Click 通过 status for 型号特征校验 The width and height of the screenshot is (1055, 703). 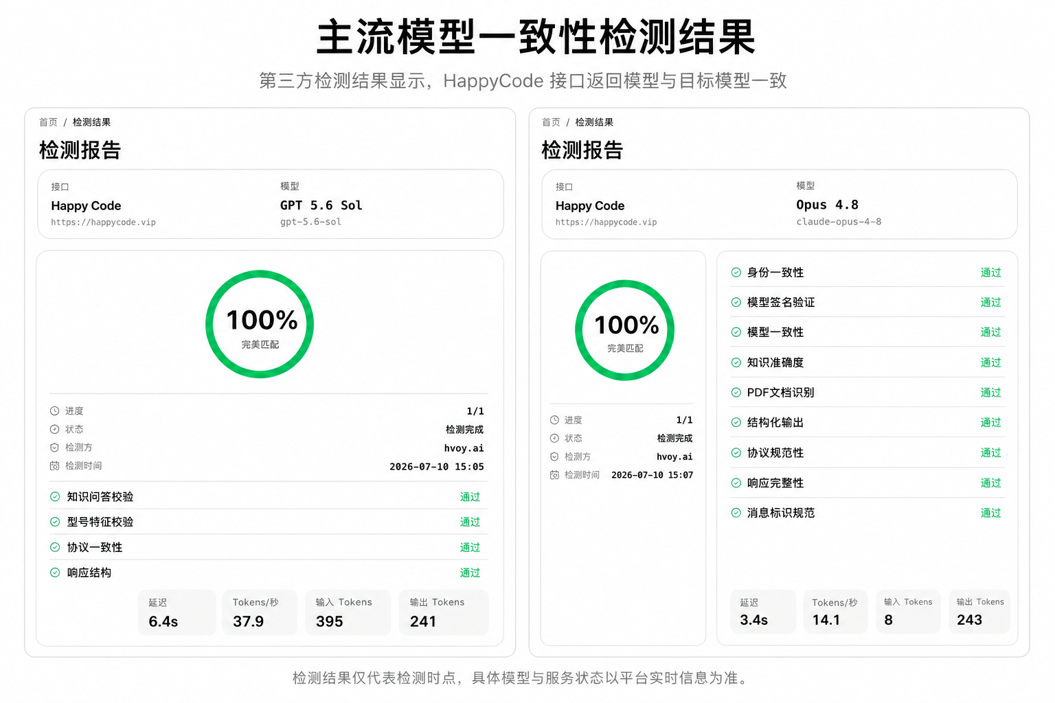point(470,522)
